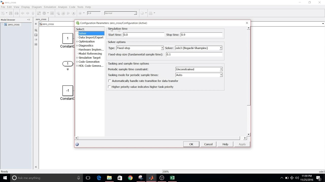Click the Up to Parent arrow icon
The image size is (325, 182).
pos(33,13)
